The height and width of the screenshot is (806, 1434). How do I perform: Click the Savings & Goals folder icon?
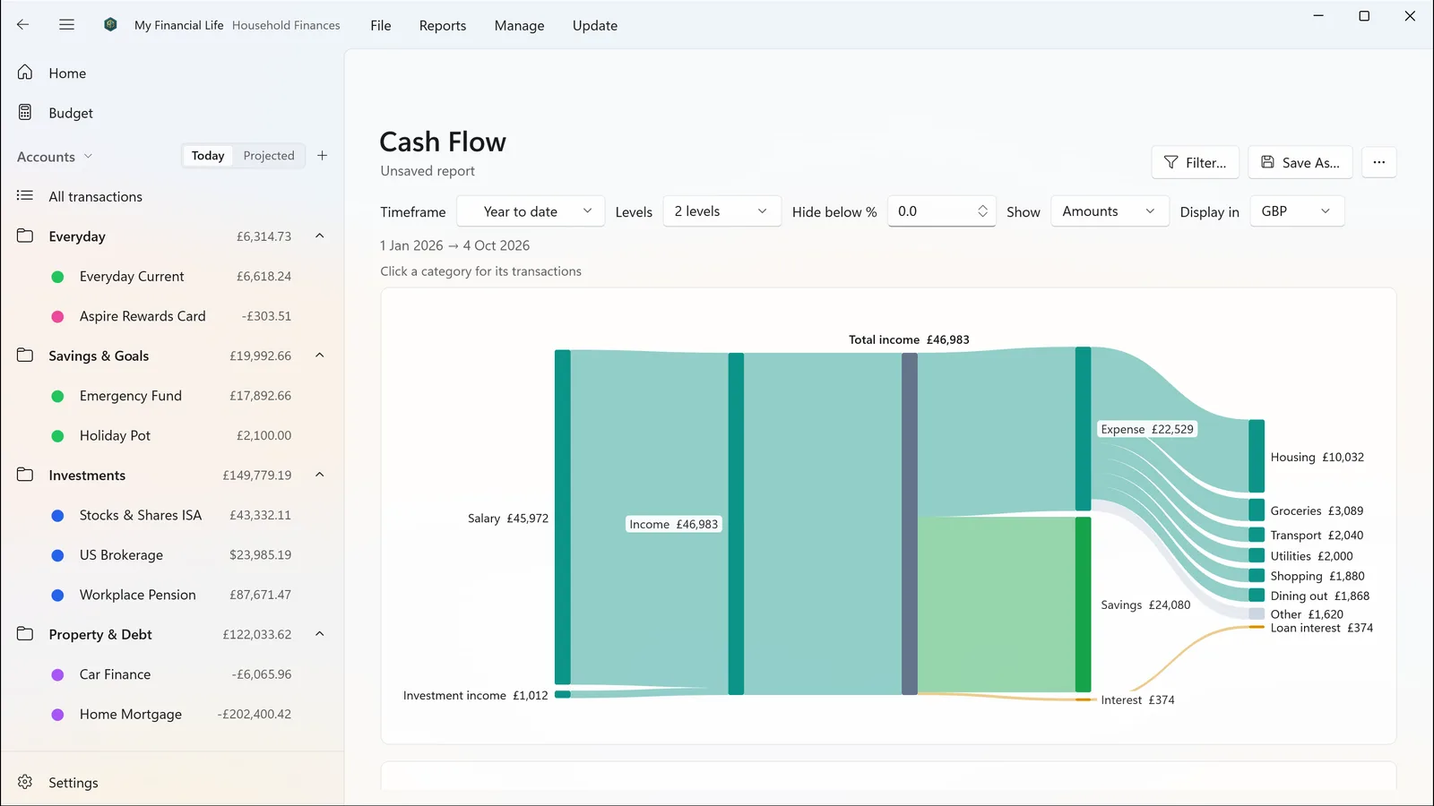tap(25, 356)
